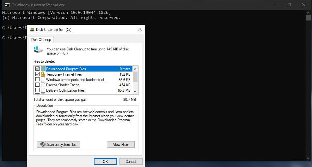Check Windows error reports and feedback checkbox
312x167 pixels.
click(x=37, y=79)
